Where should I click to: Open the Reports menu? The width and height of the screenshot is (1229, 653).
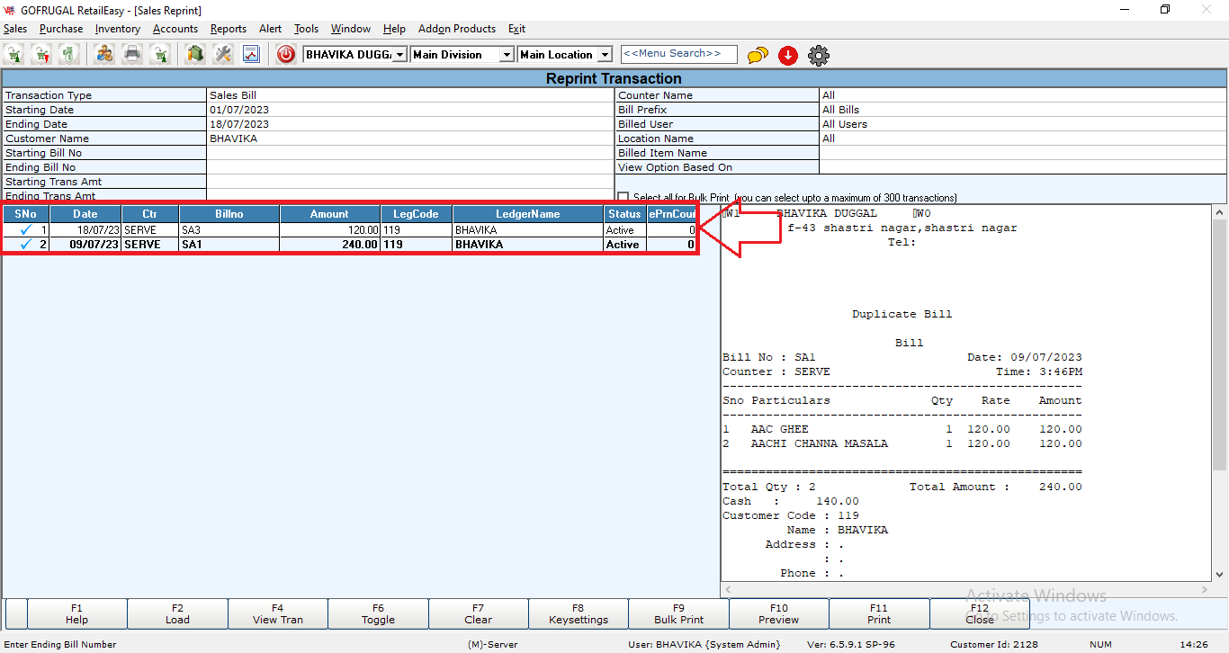pos(229,29)
